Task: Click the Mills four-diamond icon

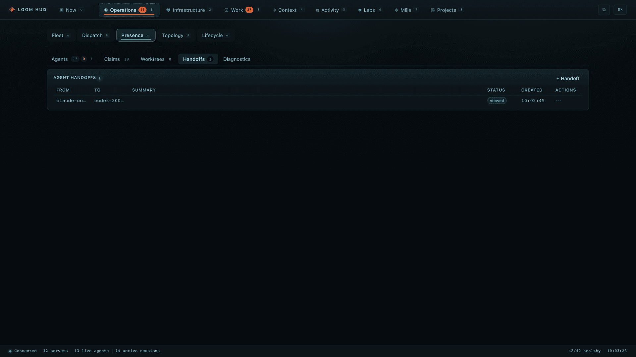Action: (x=396, y=10)
